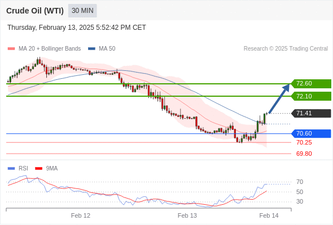
Task: Click the 71.41 current price tag
Action: click(x=311, y=113)
